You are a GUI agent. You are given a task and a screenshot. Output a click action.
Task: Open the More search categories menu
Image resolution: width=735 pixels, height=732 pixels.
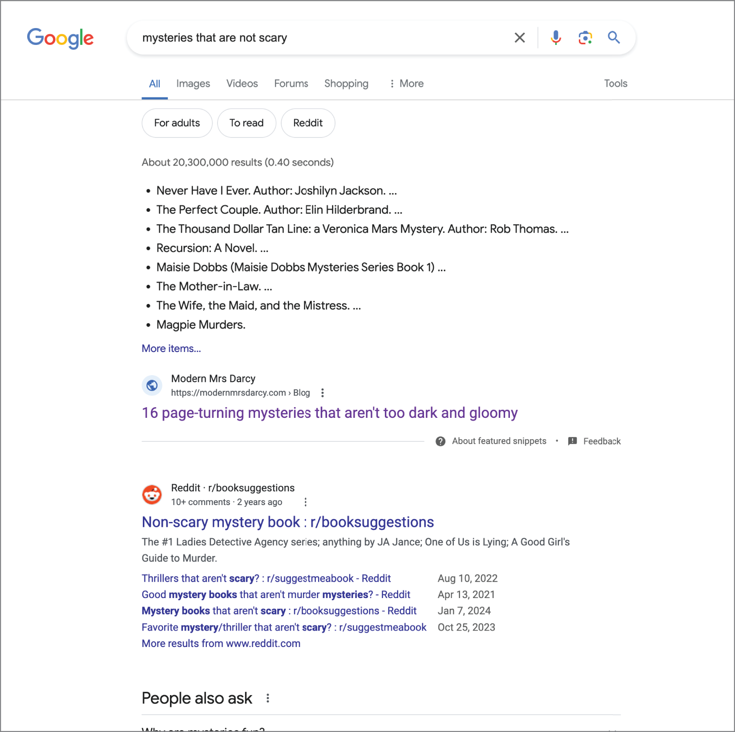(x=406, y=83)
